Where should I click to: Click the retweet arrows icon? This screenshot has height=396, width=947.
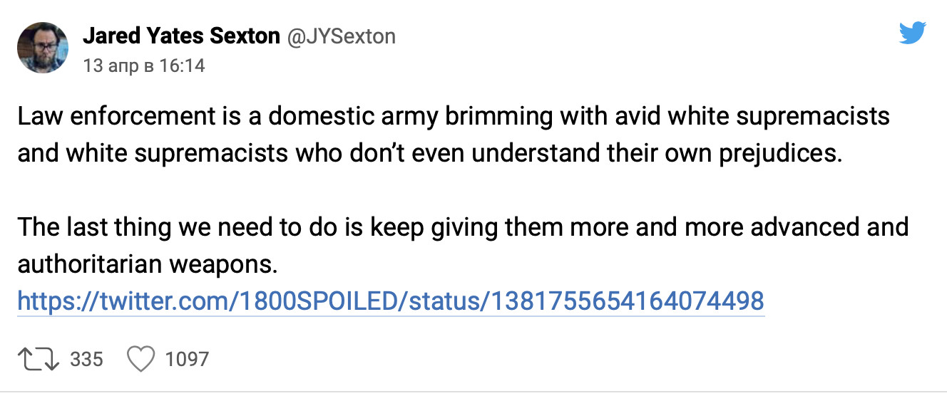(39, 359)
